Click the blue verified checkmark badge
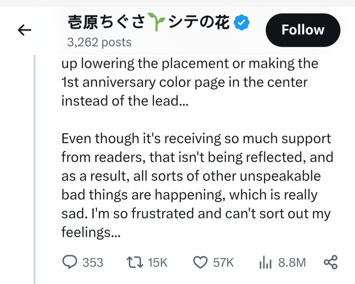Image resolution: width=355 pixels, height=284 pixels. (x=241, y=22)
